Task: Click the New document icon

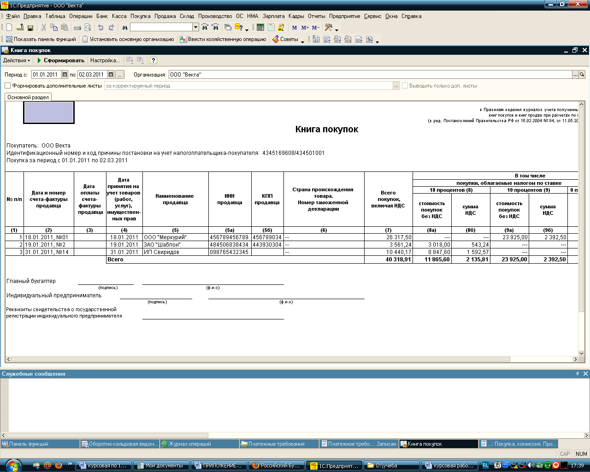Action: tap(9, 28)
